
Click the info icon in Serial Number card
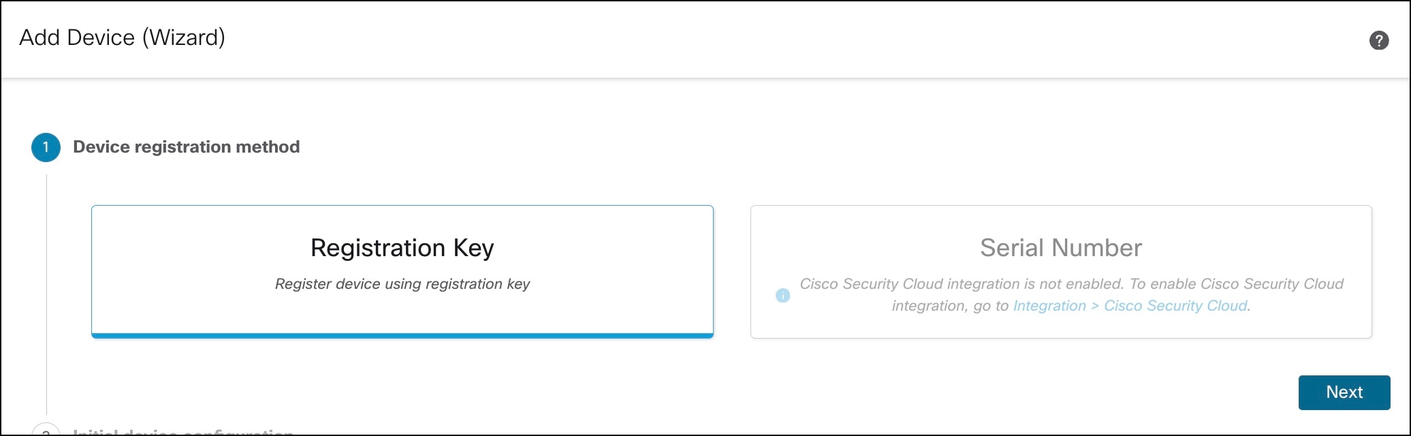(782, 296)
